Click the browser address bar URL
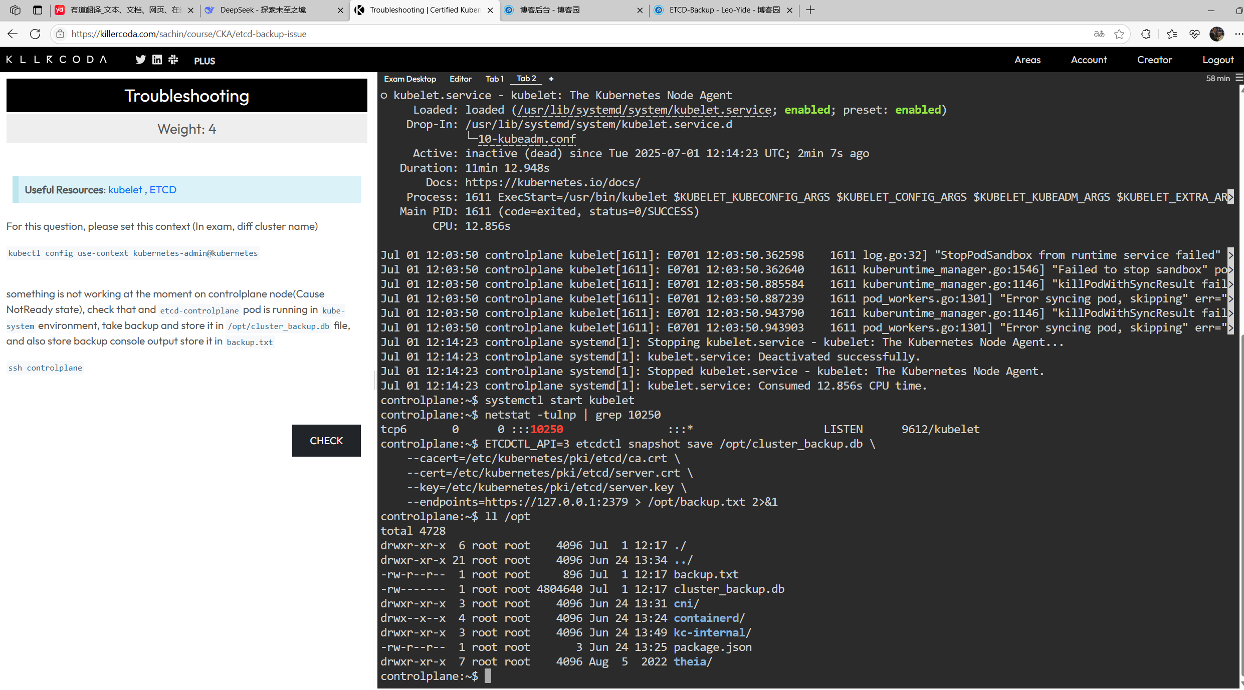 tap(189, 34)
